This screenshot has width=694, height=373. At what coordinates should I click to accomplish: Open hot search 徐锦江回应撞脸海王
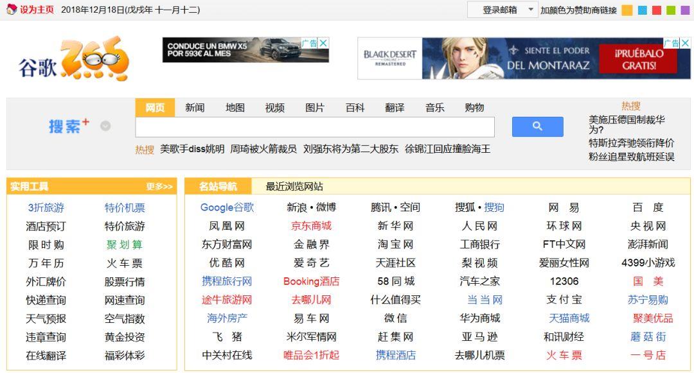click(447, 149)
